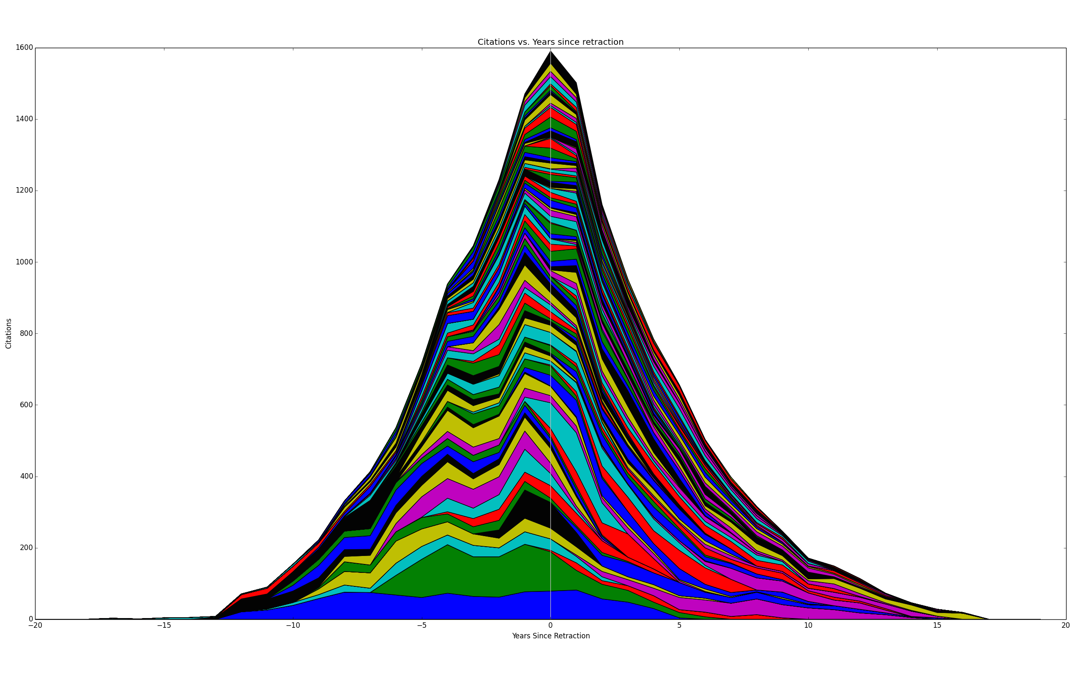1075x673 pixels.
Task: Click the vertical 'Citations' y-axis label
Action: 9,333
